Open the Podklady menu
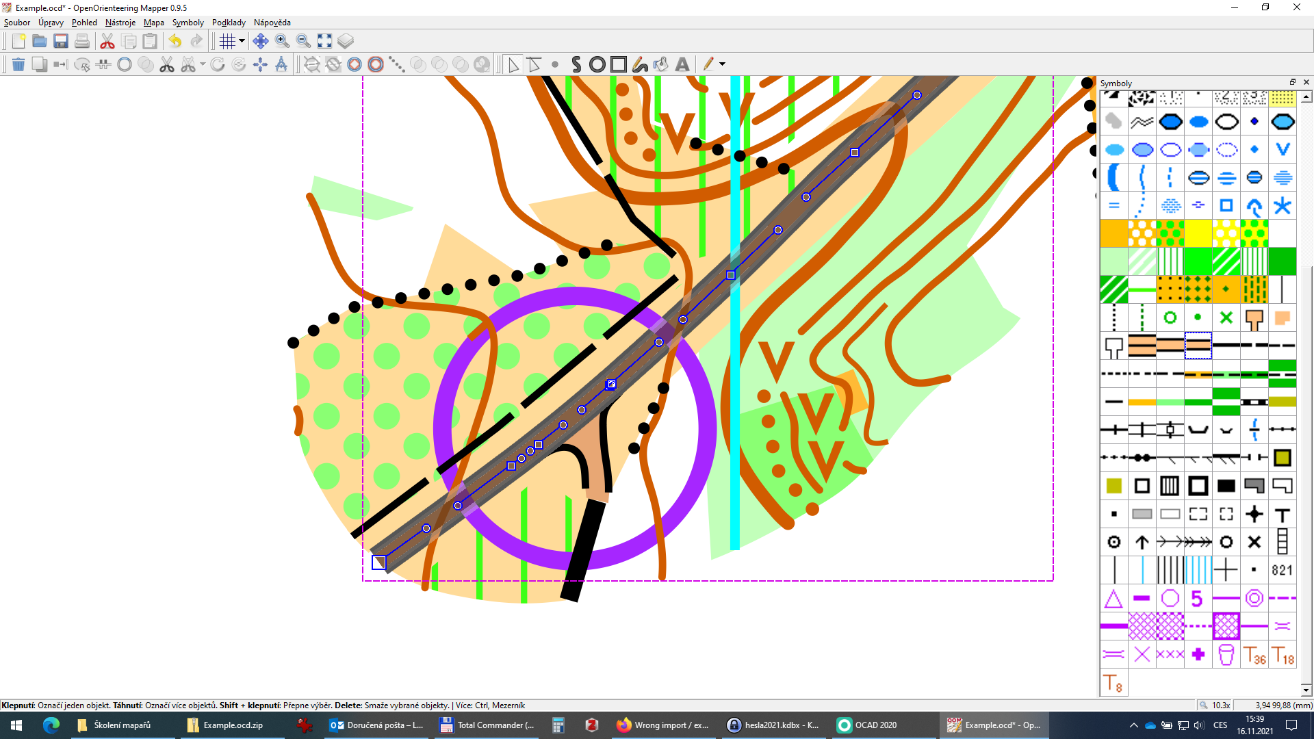Viewport: 1314px width, 739px height. pos(229,23)
